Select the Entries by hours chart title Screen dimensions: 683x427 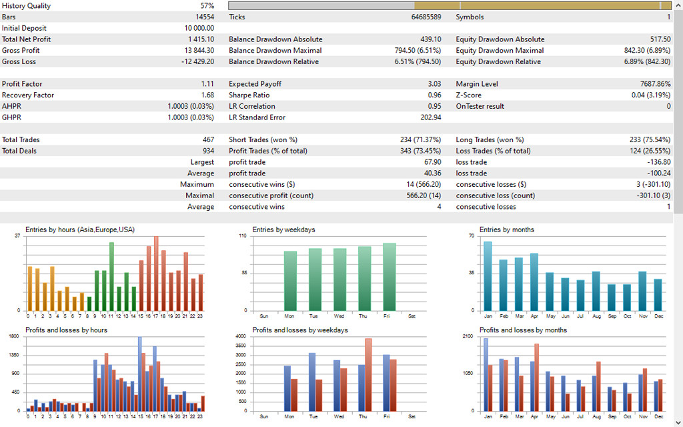pyautogui.click(x=79, y=230)
